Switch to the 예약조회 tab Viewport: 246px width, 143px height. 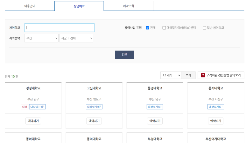point(129,6)
